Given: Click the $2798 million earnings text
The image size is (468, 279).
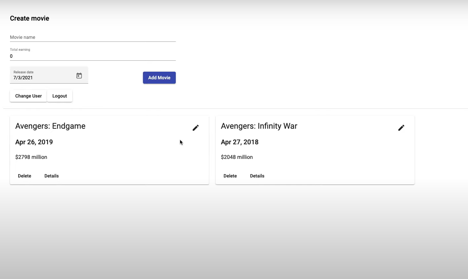Looking at the screenshot, I should tap(31, 157).
